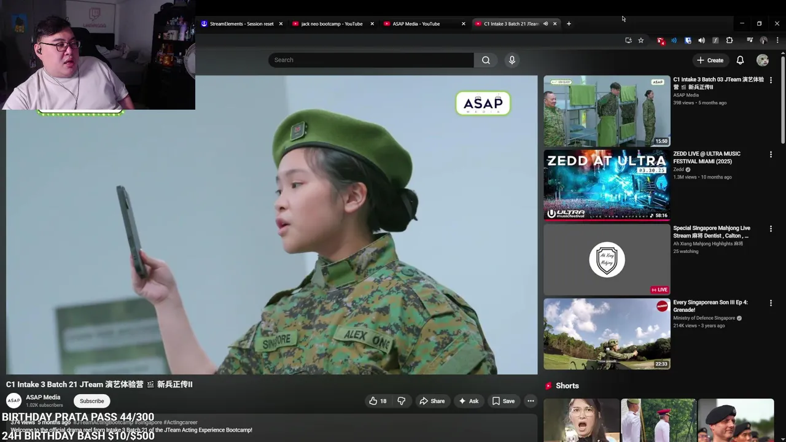786x442 pixels.
Task: Open the Shorts thumbnail with black beret
Action: [x=736, y=421]
